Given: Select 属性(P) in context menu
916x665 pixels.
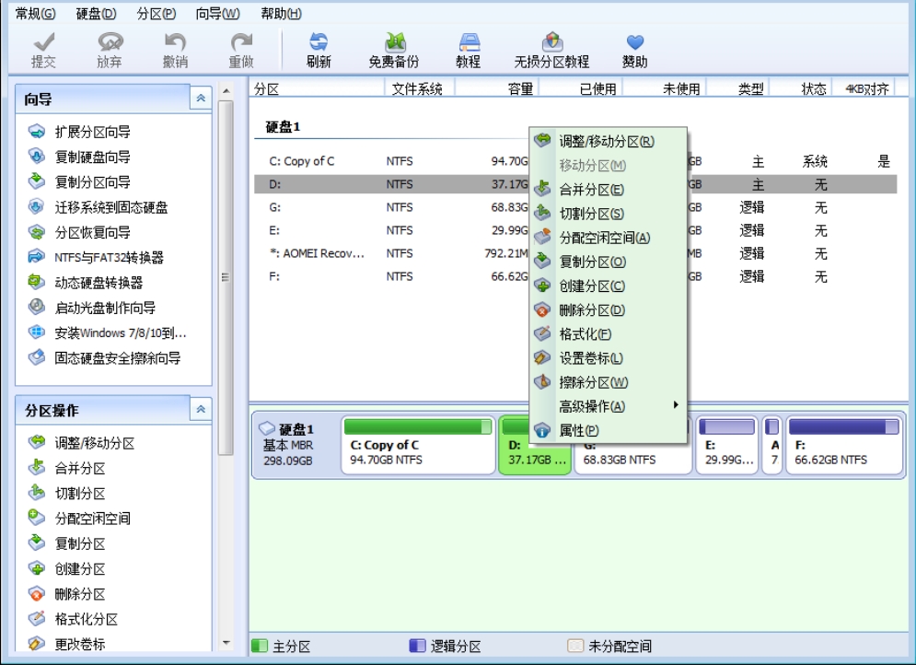Looking at the screenshot, I should click(608, 431).
